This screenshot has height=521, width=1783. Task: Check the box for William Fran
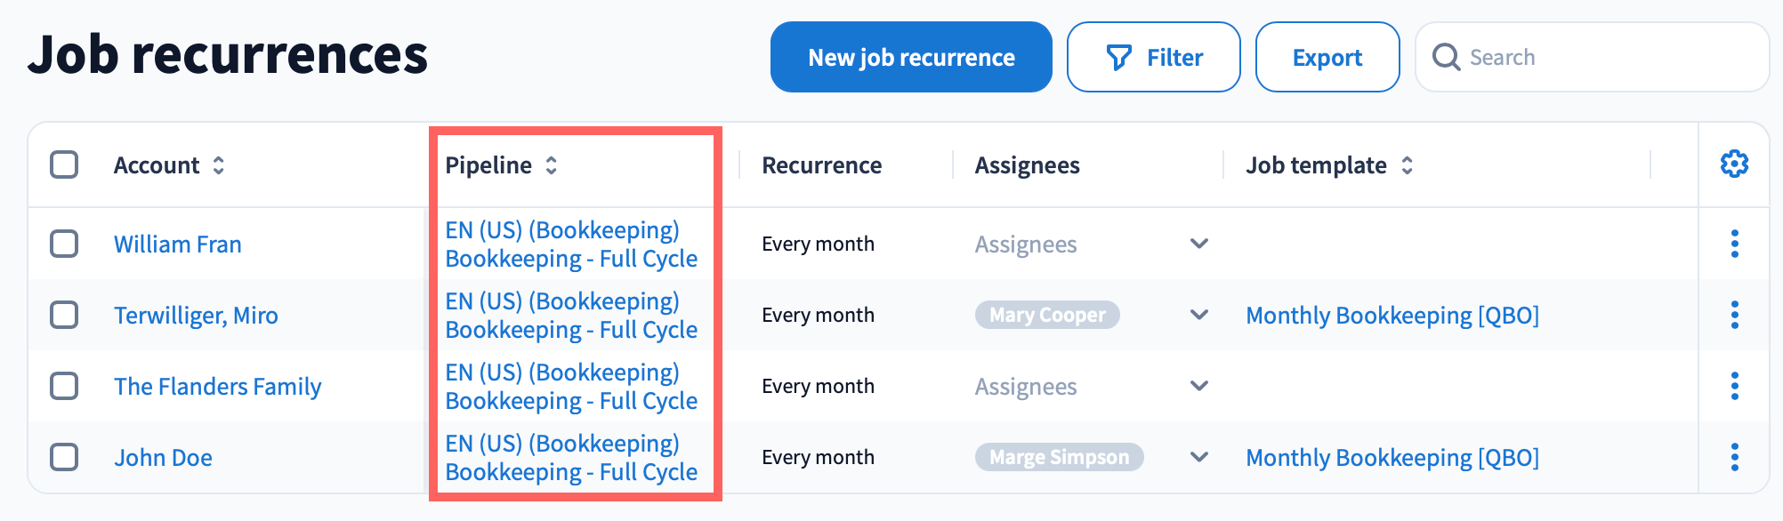point(64,244)
